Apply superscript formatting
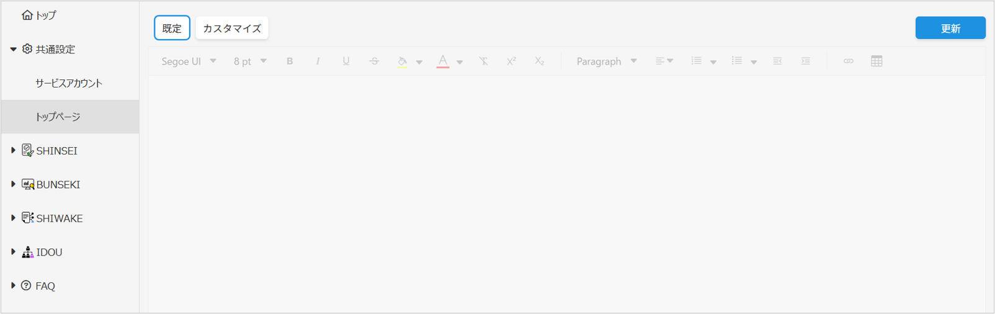Viewport: 995px width, 314px height. point(511,61)
